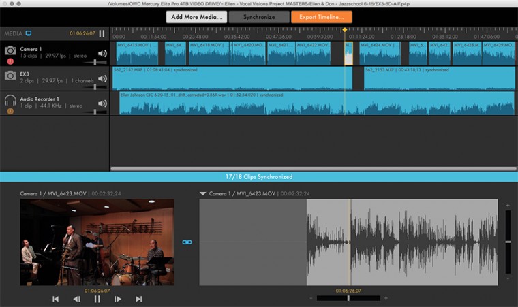Screen dimensions: 518x307
Task: Click the red warning badge on Camera 1
Action: tap(10, 61)
